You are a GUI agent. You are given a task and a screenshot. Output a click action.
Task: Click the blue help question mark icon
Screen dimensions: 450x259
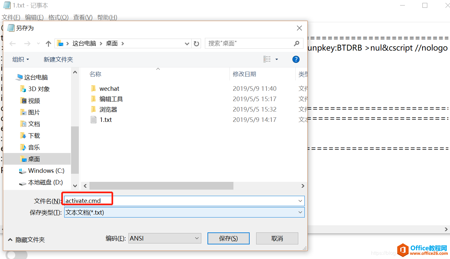pyautogui.click(x=296, y=59)
